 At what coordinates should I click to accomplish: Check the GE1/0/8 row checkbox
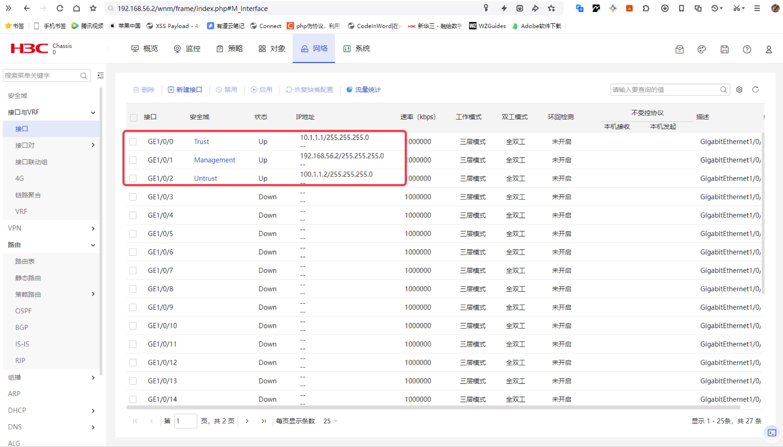(x=133, y=289)
